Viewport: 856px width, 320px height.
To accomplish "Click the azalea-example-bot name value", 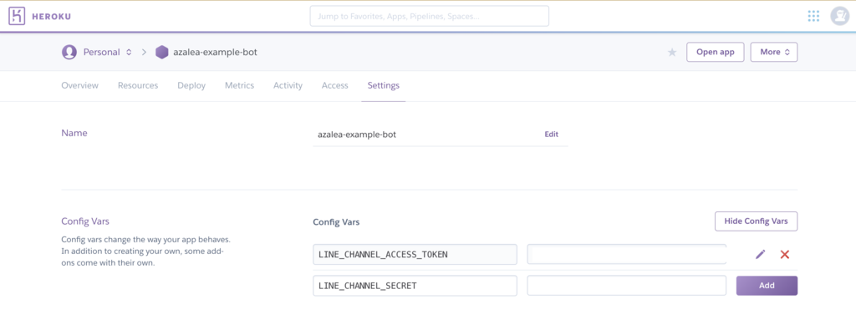I will 356,135.
